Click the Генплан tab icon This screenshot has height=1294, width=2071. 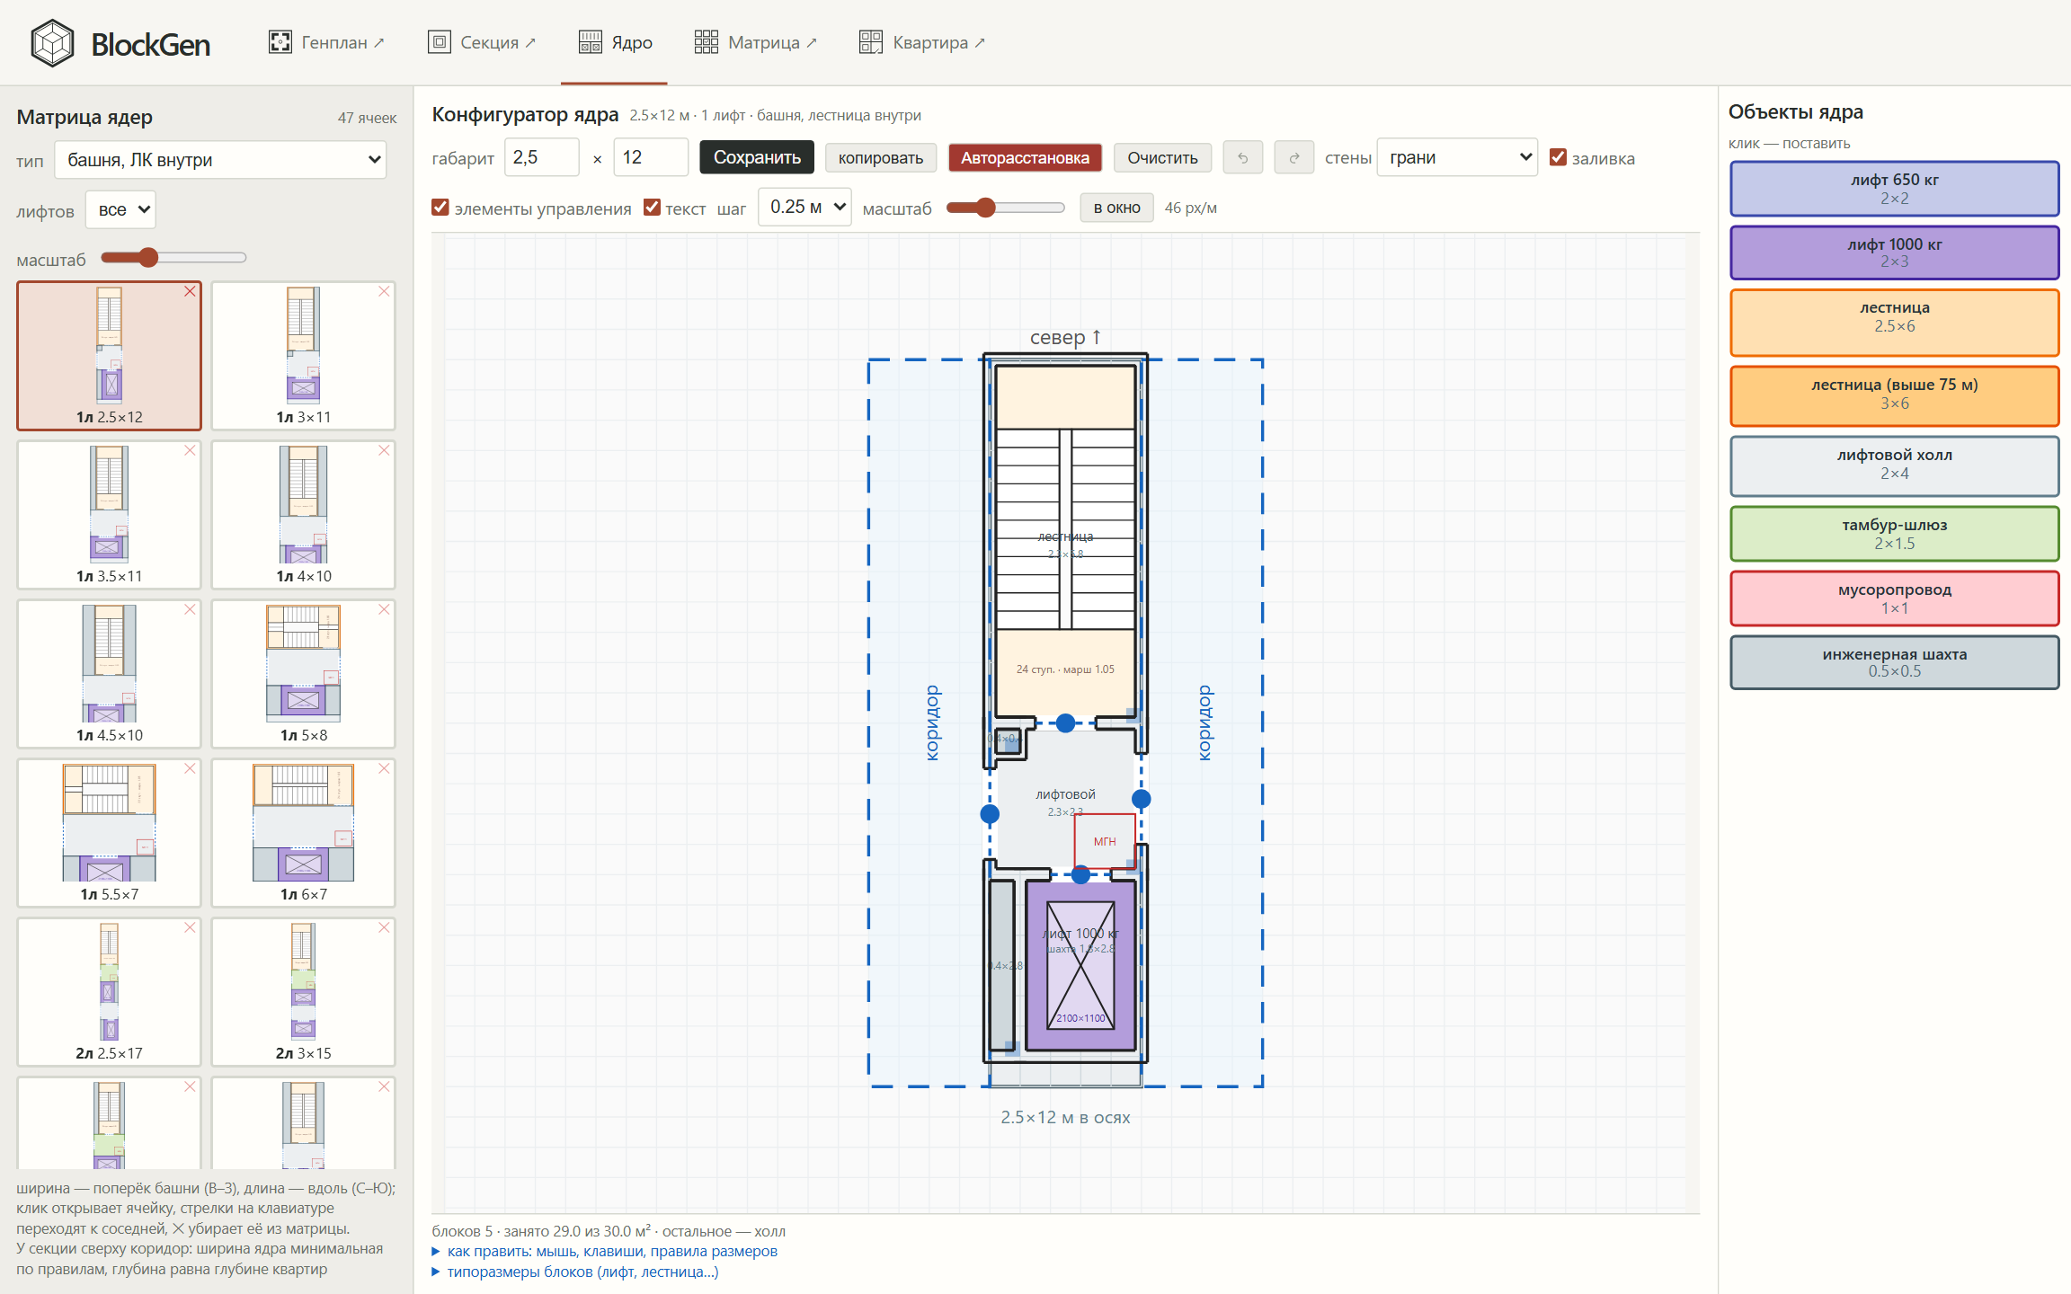(280, 42)
